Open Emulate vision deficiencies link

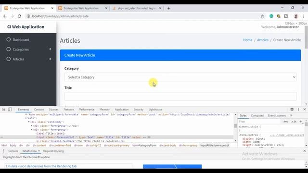pyautogui.click(x=41, y=166)
